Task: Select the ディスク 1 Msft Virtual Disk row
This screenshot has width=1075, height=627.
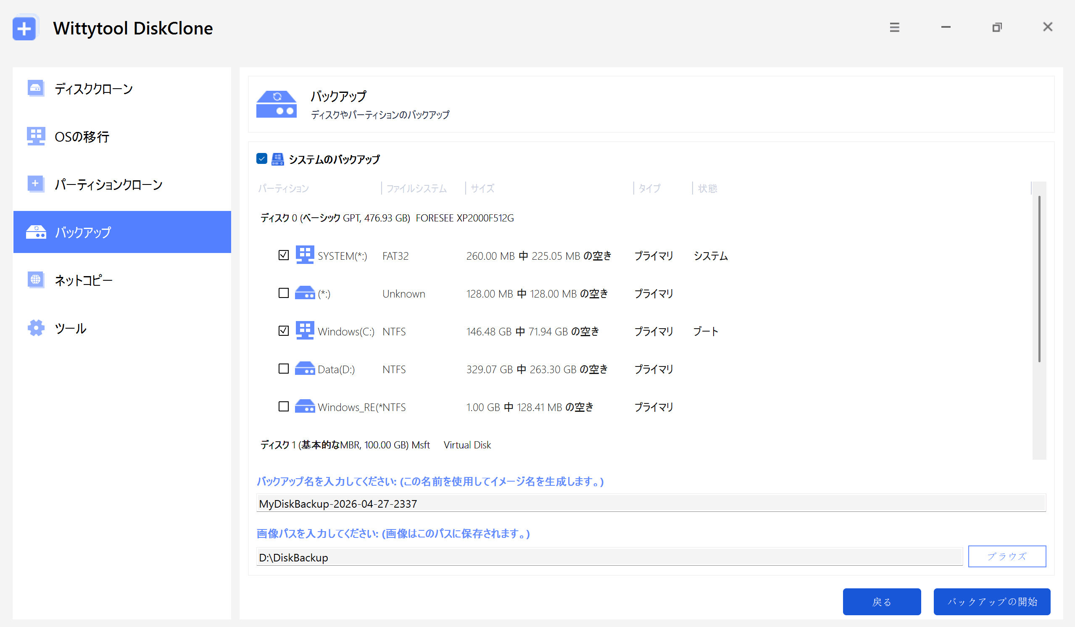Action: point(375,445)
